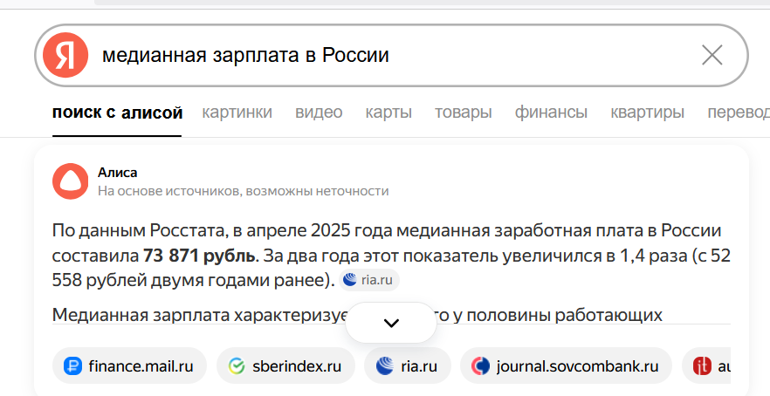Switch to the 'финансы' tab
The image size is (770, 396).
[x=551, y=113]
